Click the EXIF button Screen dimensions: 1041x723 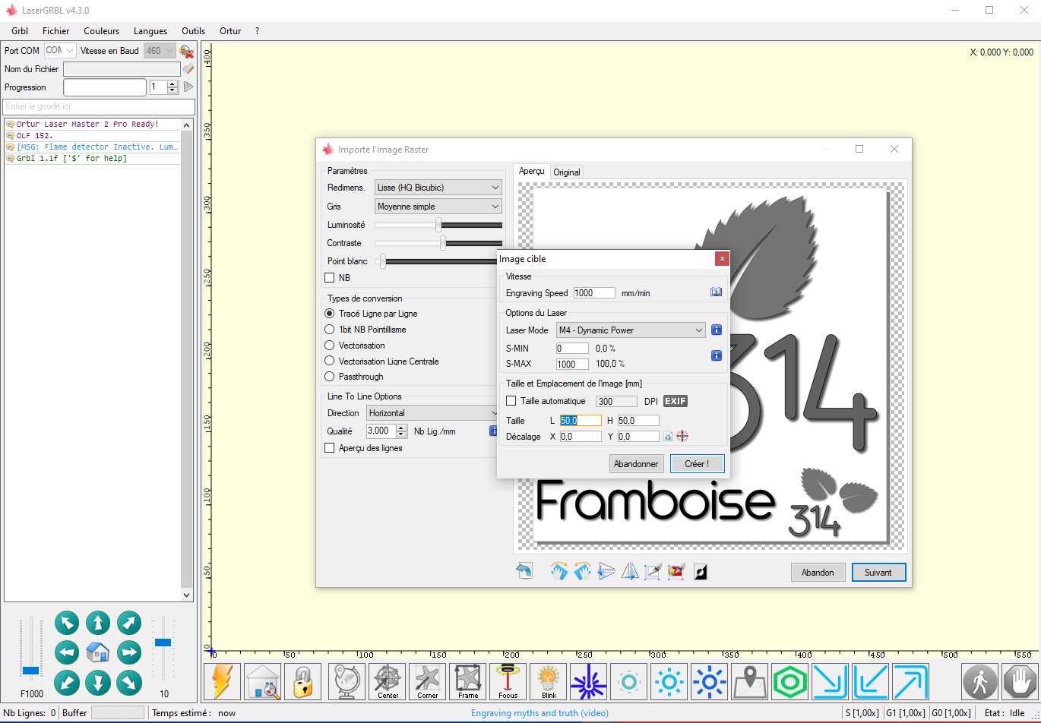[676, 401]
